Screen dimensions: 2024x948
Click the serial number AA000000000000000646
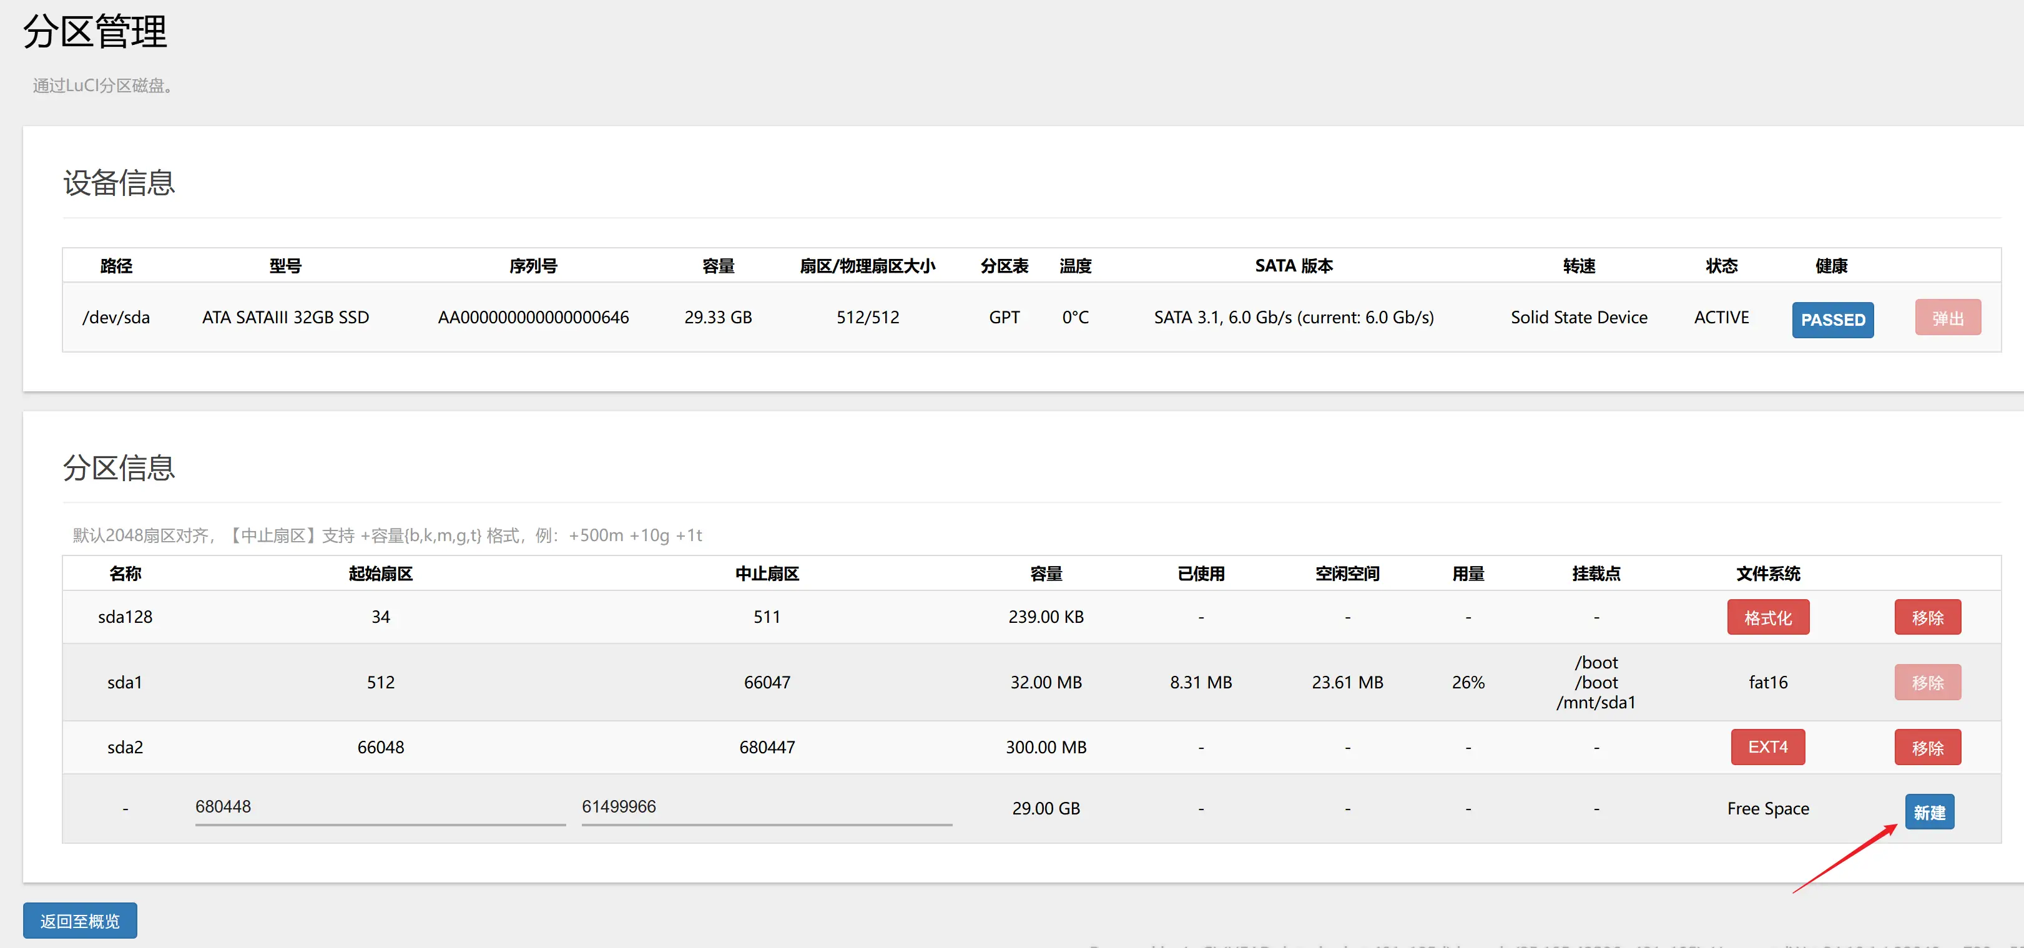point(533,317)
